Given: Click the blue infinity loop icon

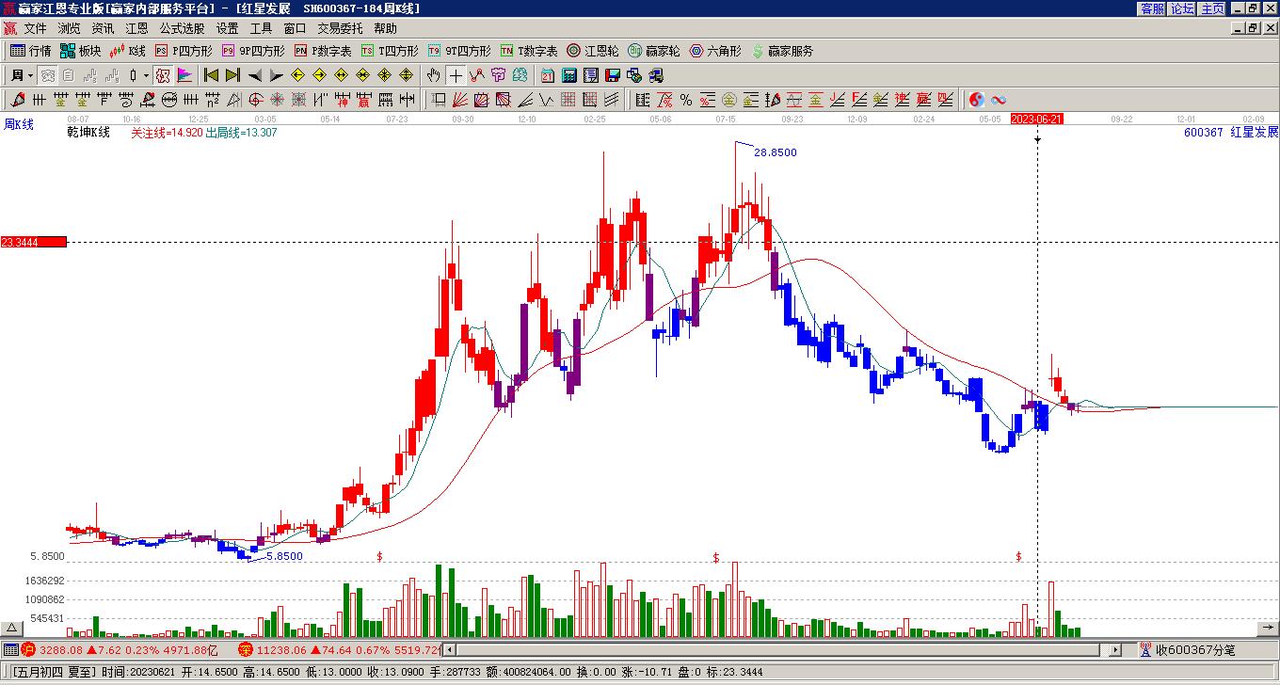Looking at the screenshot, I should (x=999, y=99).
